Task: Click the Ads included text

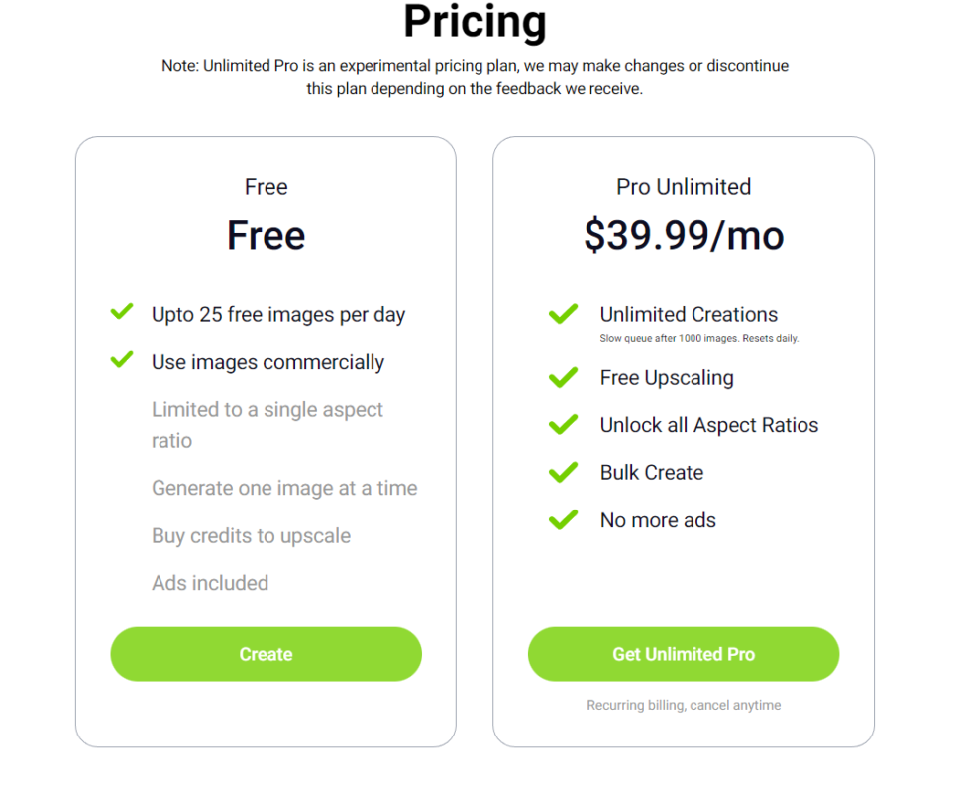Action: (x=210, y=583)
